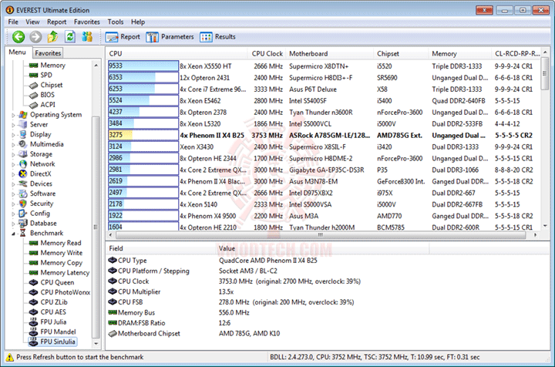The height and width of the screenshot is (367, 555).
Task: Click the Operating System windows icon
Action: click(x=23, y=115)
